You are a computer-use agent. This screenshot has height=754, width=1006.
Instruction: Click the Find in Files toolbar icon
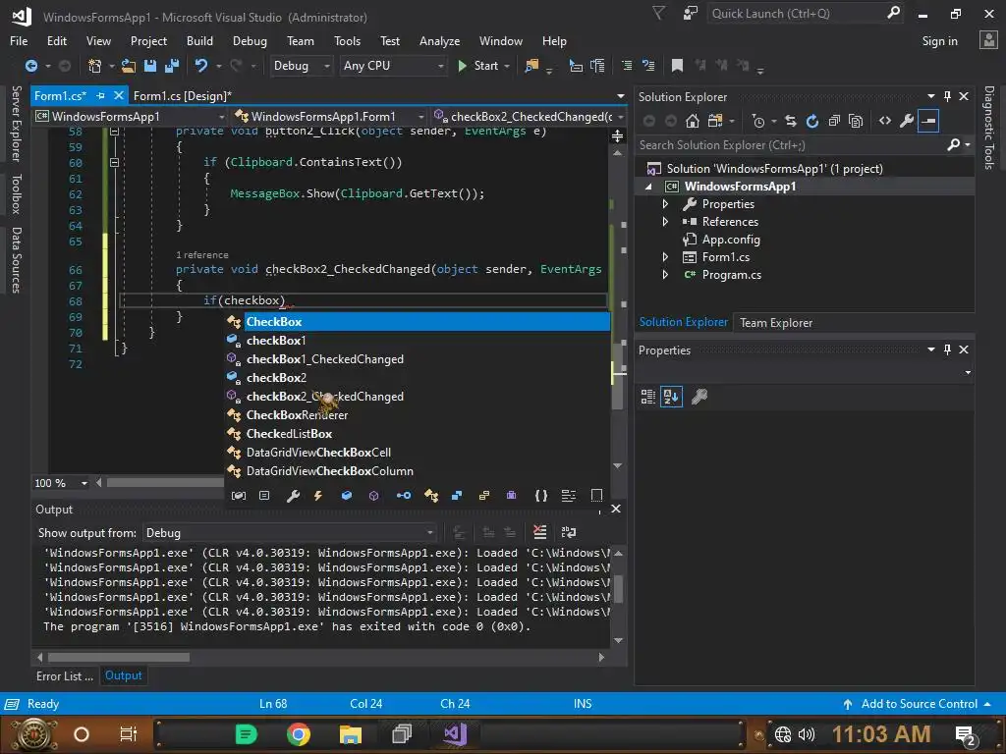tap(531, 66)
